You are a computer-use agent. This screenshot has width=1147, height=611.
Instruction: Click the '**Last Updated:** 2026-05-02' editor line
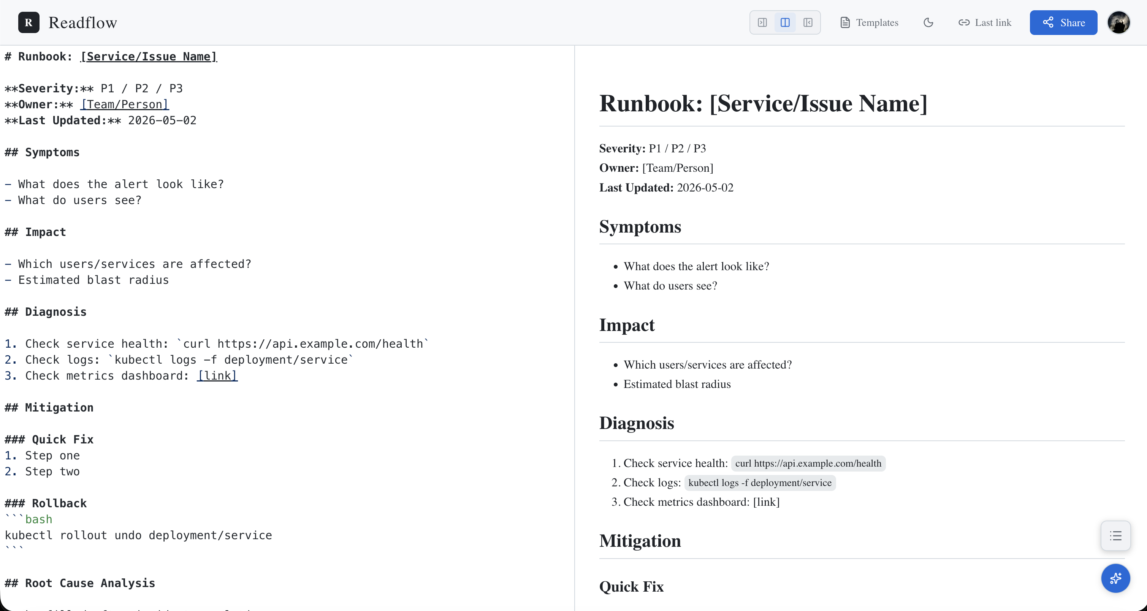[x=100, y=120]
